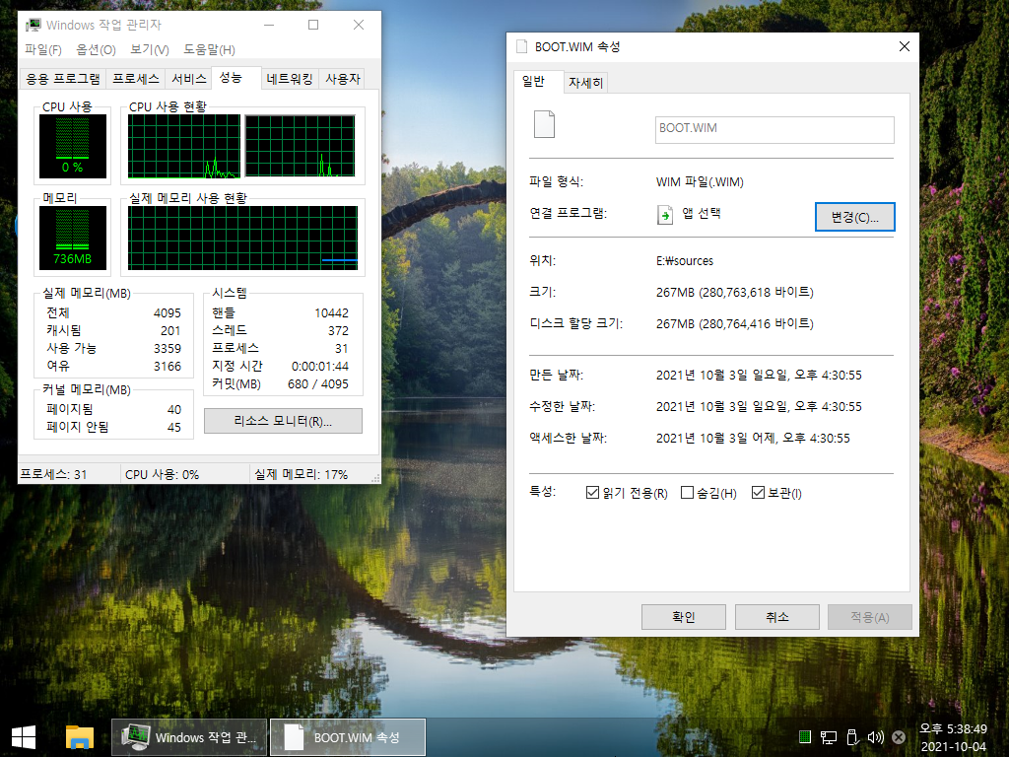Viewport: 1009px width, 757px height.
Task: Open the 자세히 tab in BOOT.WIM properties
Action: pyautogui.click(x=585, y=83)
